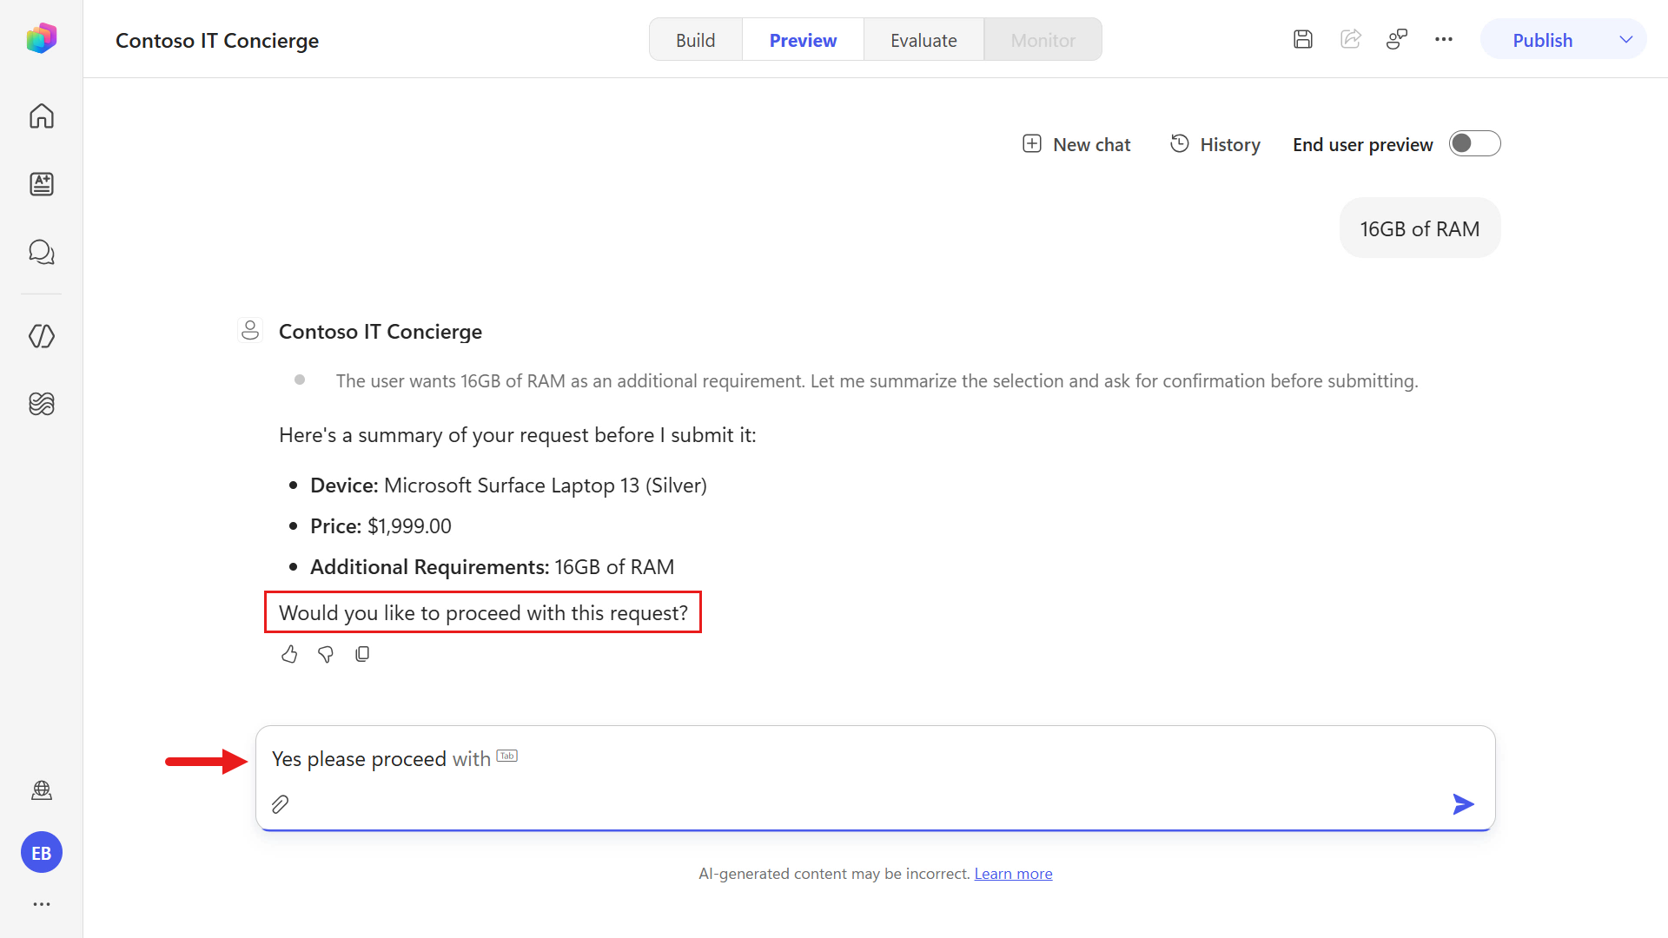The image size is (1668, 938).
Task: Open the Learn more link
Action: click(1013, 874)
